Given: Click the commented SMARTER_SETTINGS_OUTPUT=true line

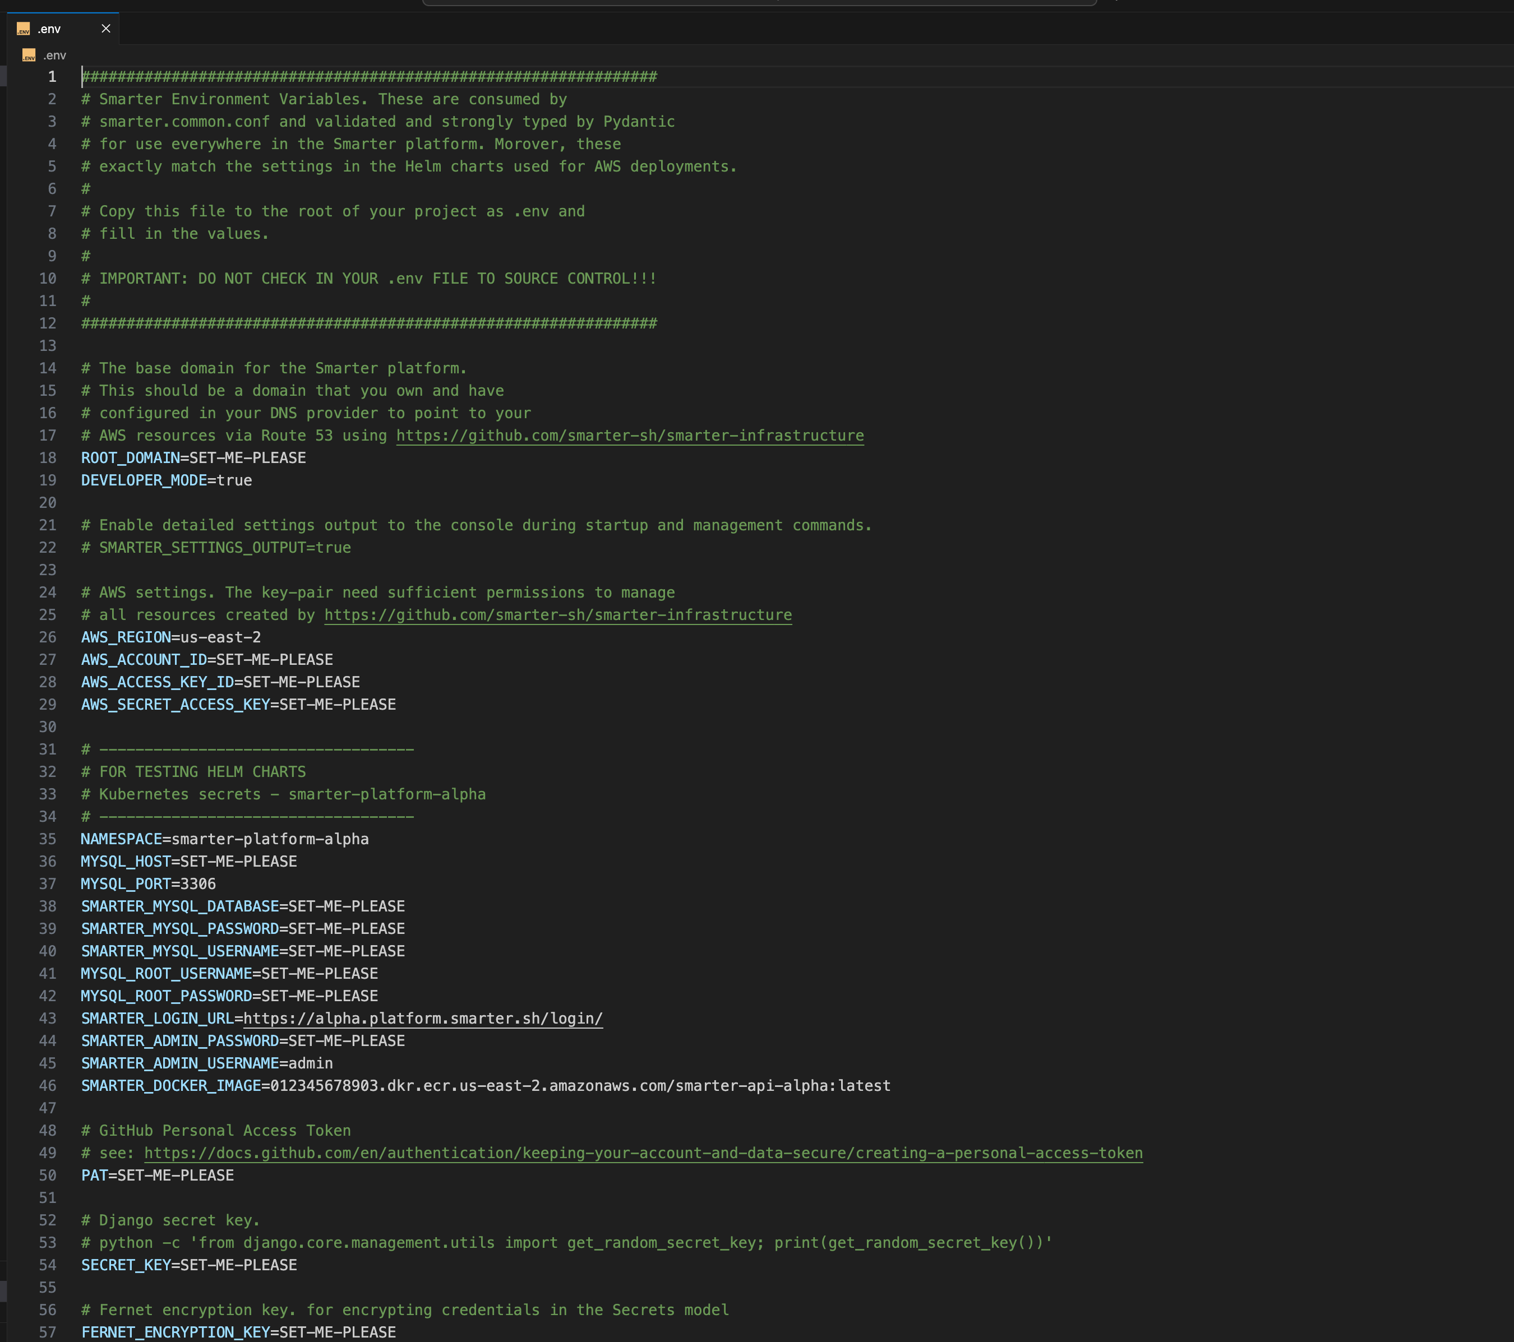Looking at the screenshot, I should pos(216,548).
